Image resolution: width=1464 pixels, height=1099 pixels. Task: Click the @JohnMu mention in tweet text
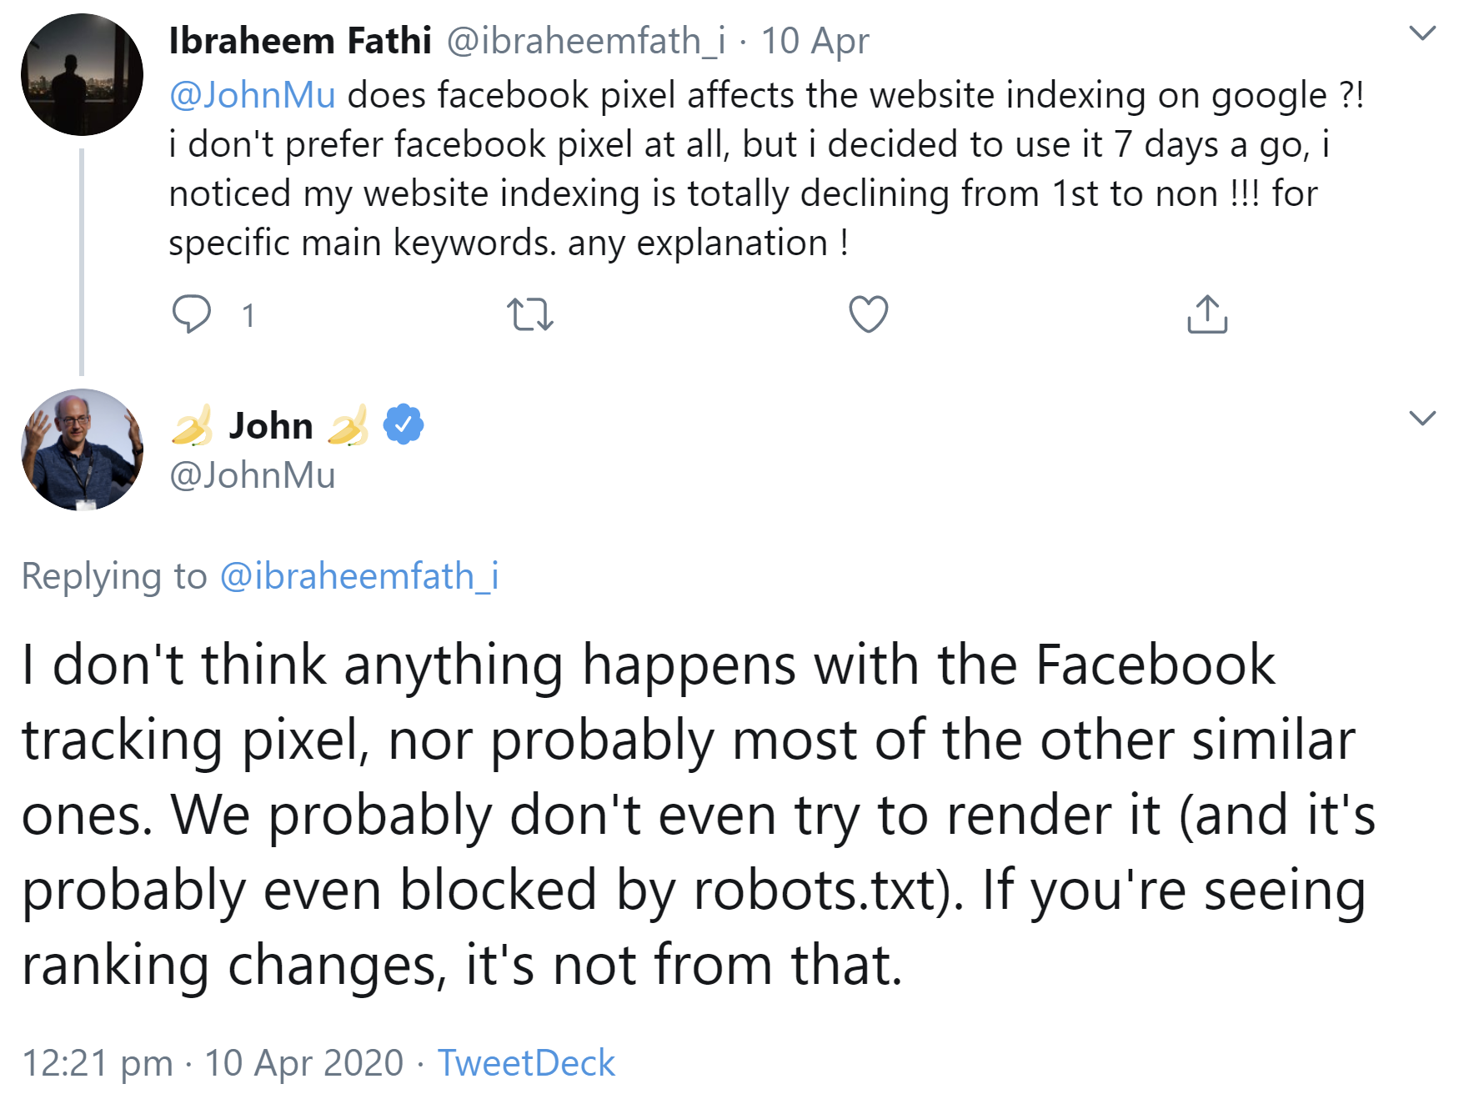point(252,95)
